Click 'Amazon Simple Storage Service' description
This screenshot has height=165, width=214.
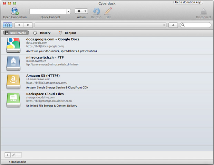[57, 87]
